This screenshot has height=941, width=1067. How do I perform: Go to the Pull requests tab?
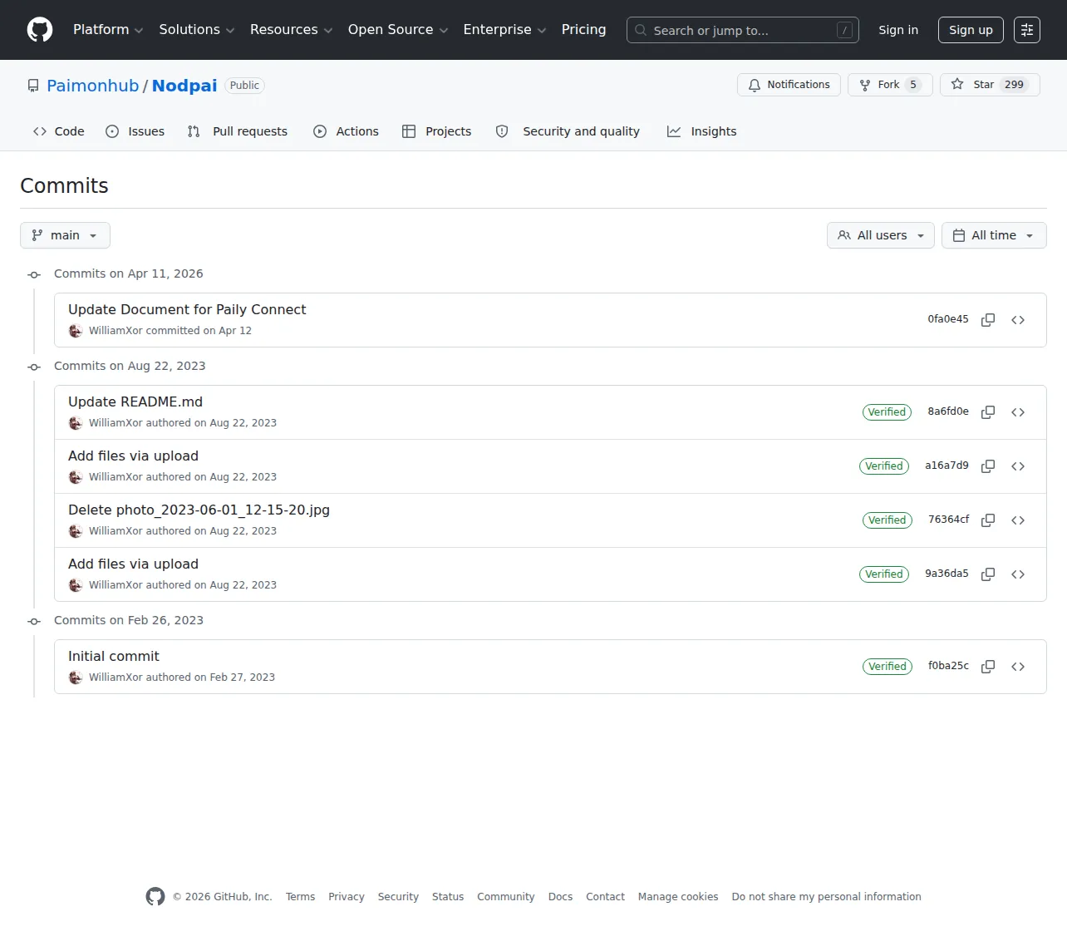coord(238,131)
